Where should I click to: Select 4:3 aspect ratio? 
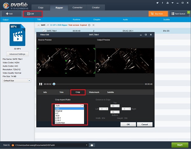click(x=69, y=113)
